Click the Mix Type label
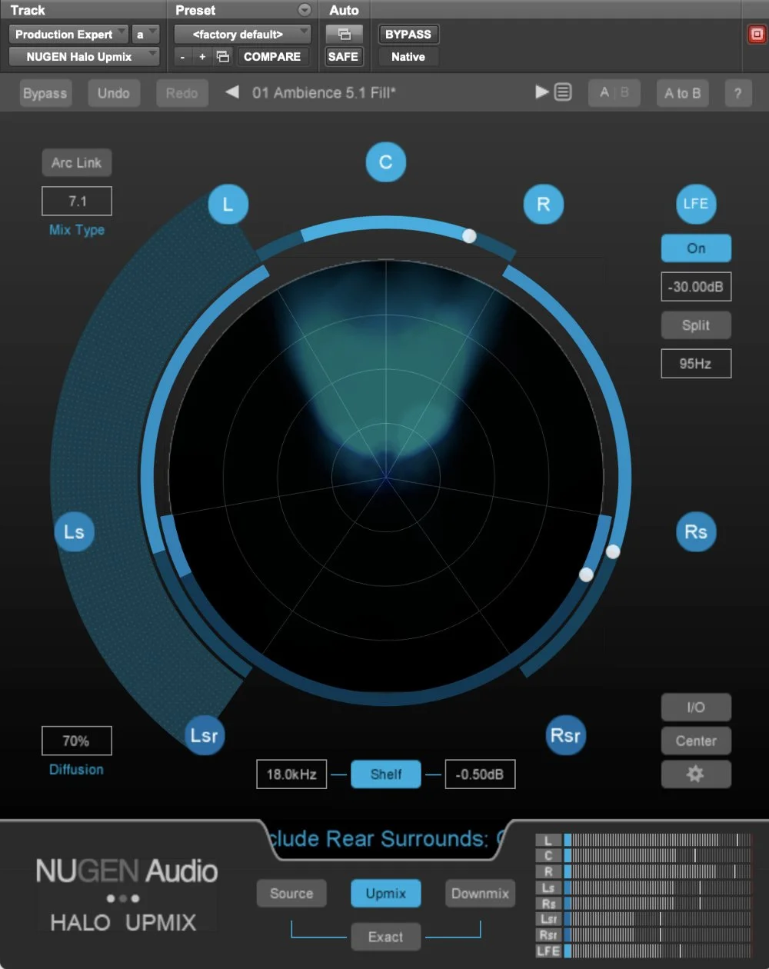The height and width of the screenshot is (969, 769). (x=77, y=230)
